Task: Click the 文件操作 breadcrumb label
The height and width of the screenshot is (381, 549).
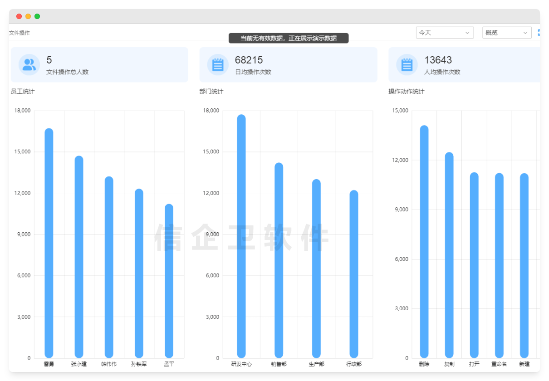Action: tap(20, 33)
